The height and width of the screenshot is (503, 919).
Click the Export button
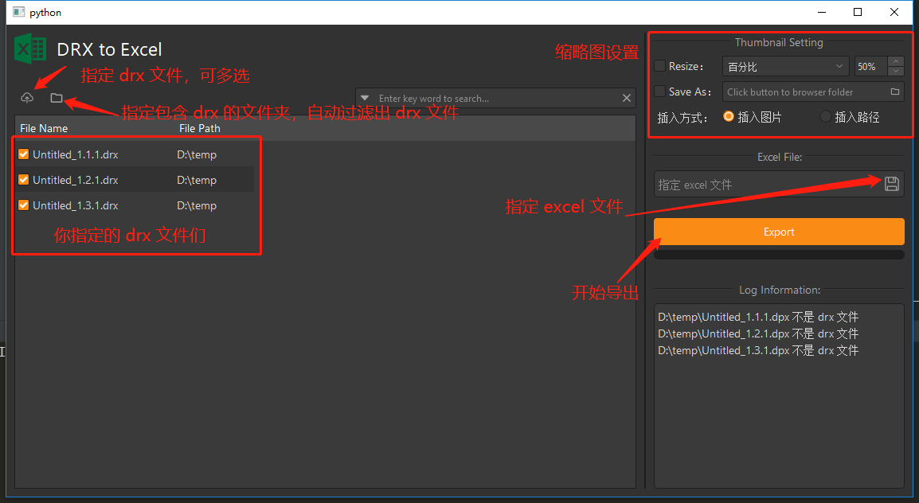(x=779, y=232)
